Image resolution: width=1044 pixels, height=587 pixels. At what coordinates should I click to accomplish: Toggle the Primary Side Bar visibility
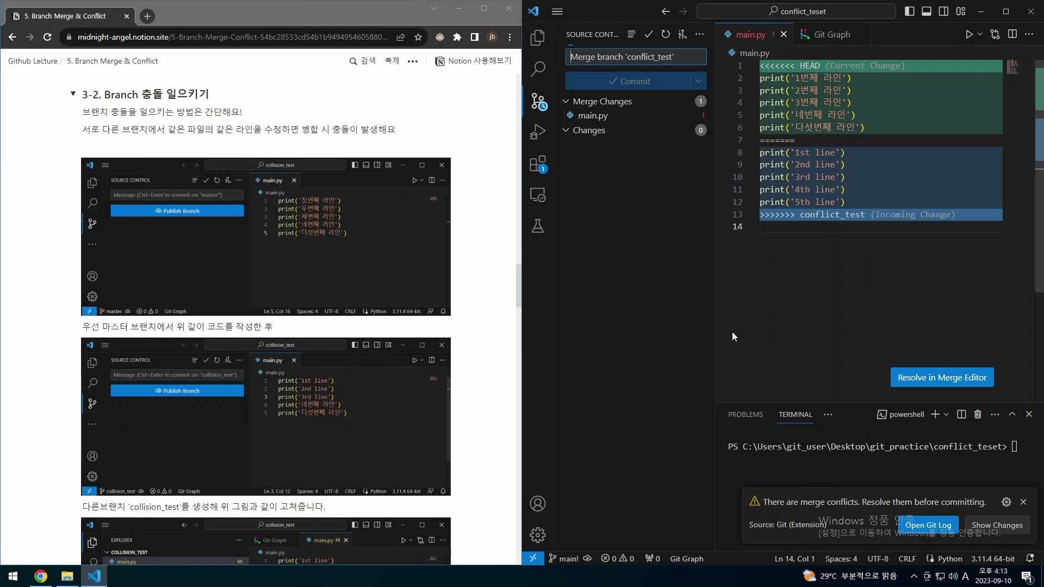tap(910, 11)
